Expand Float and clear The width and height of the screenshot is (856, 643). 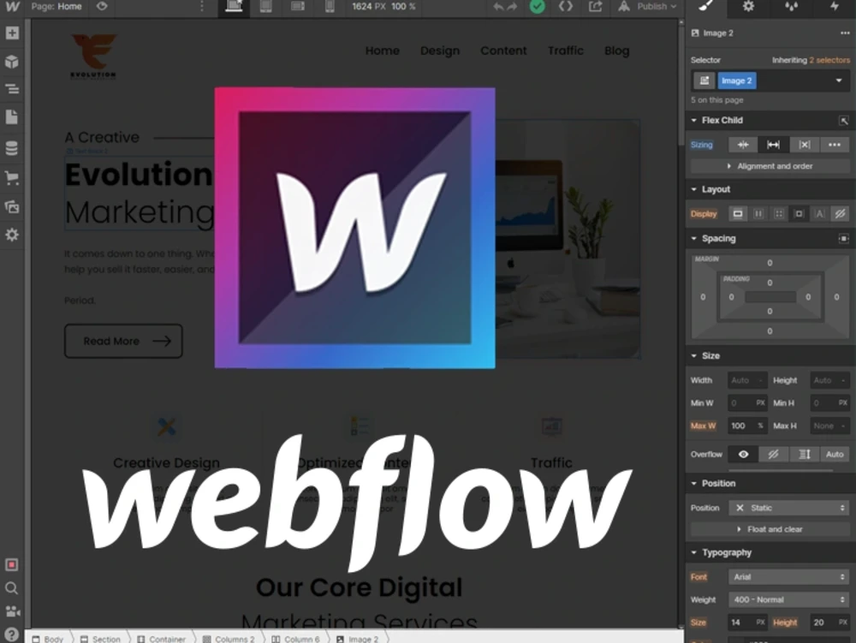(x=770, y=529)
